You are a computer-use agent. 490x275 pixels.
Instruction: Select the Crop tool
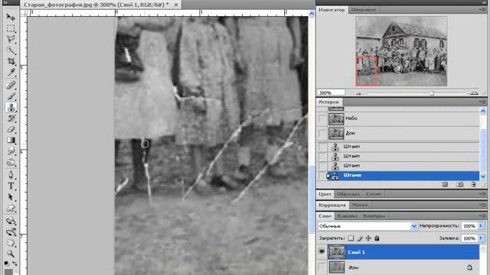[11, 61]
